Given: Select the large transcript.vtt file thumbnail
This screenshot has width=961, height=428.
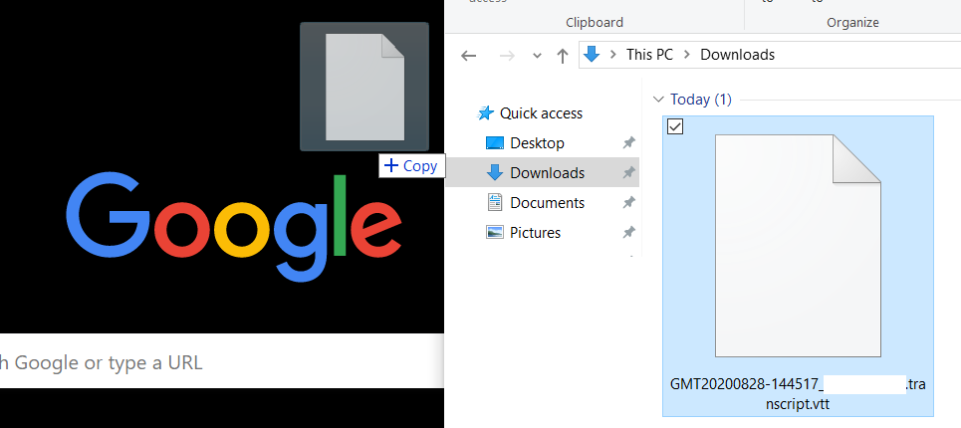Looking at the screenshot, I should (x=798, y=246).
